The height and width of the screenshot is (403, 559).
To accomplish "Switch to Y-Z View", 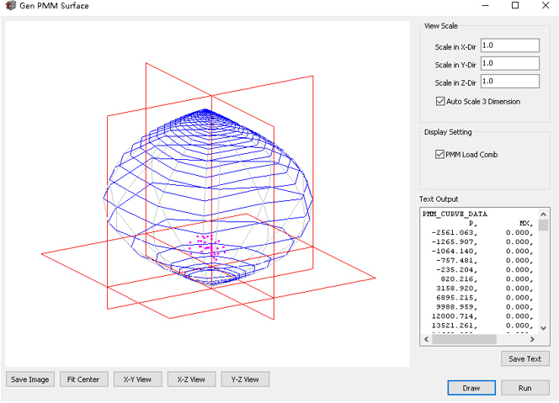I will 245,379.
